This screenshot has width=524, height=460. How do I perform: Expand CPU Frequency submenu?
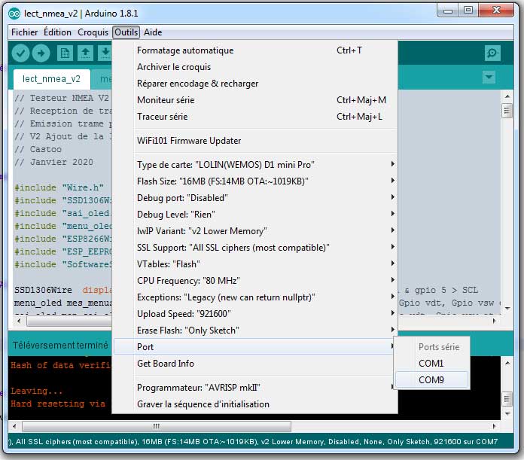[254, 281]
